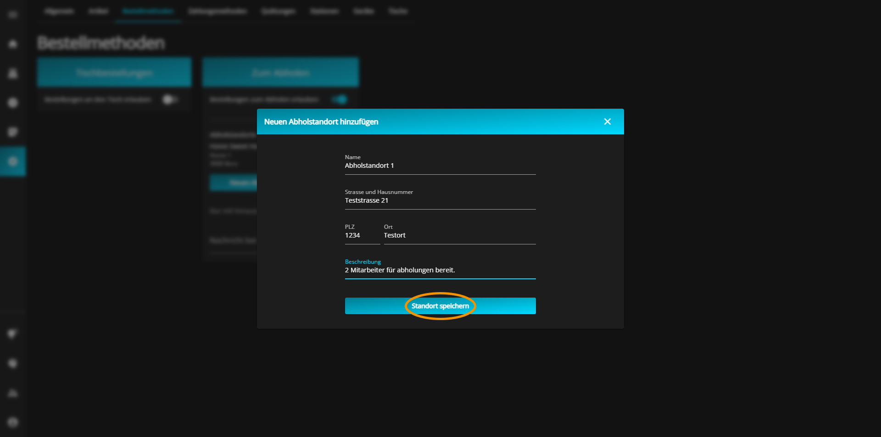881x437 pixels.
Task: Click the highlighted active sidebar icon
Action: click(13, 161)
